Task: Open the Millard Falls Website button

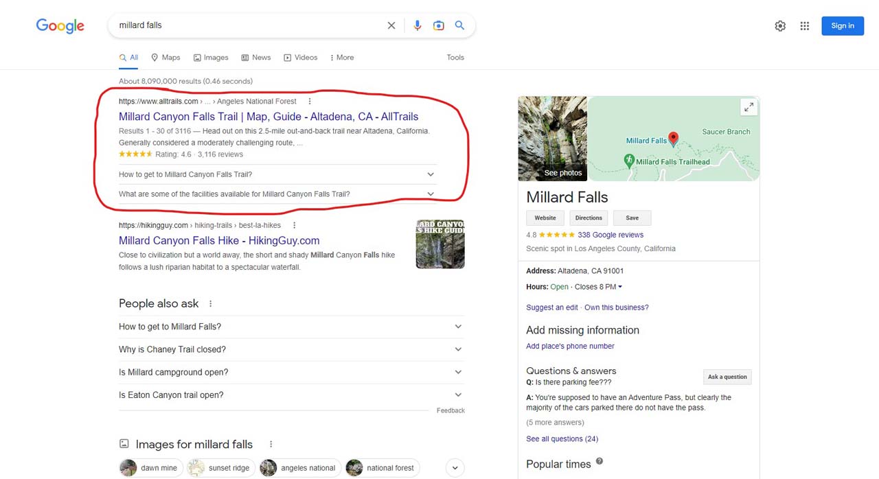Action: [545, 218]
